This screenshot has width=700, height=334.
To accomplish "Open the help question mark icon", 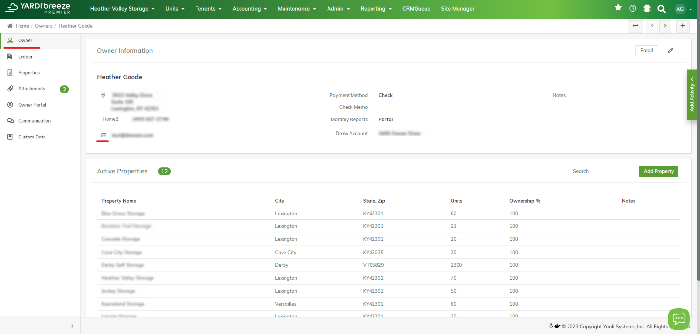I will pos(633,8).
